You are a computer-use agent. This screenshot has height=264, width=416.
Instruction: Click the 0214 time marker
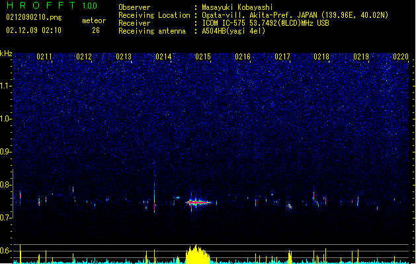click(163, 57)
